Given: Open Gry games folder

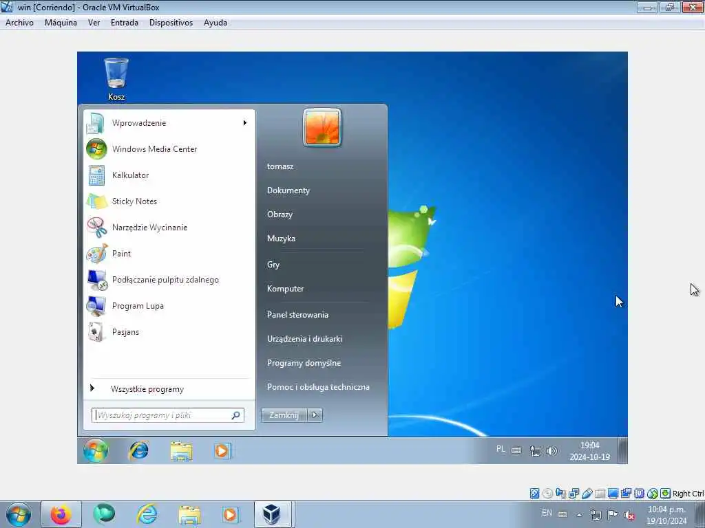Looking at the screenshot, I should click(273, 265).
